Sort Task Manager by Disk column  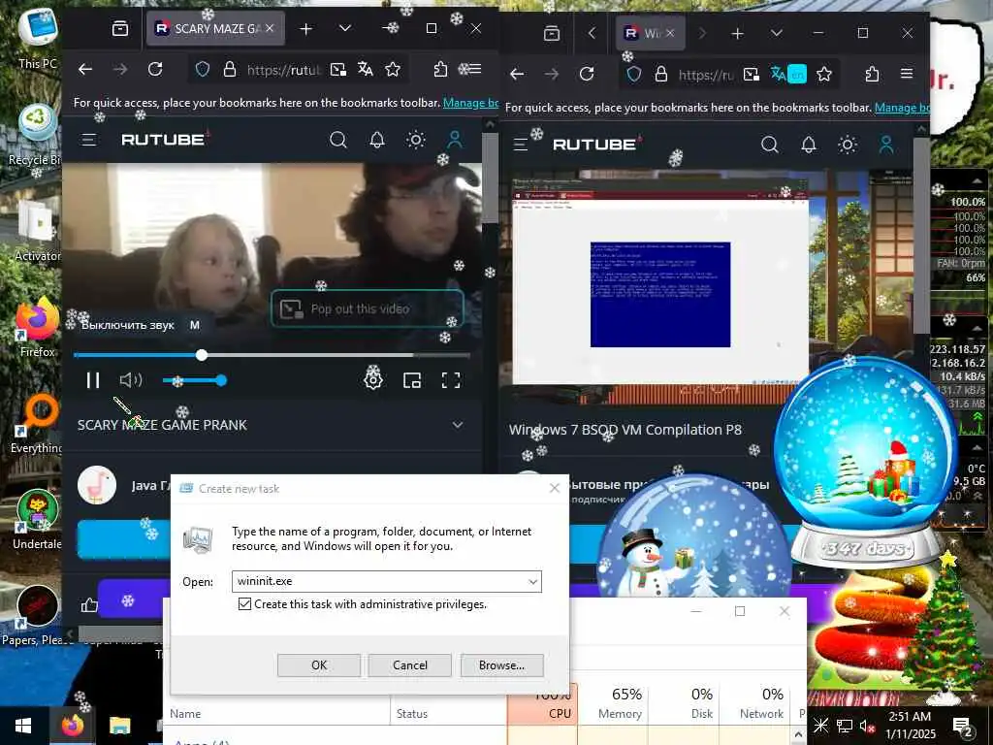[x=684, y=703]
